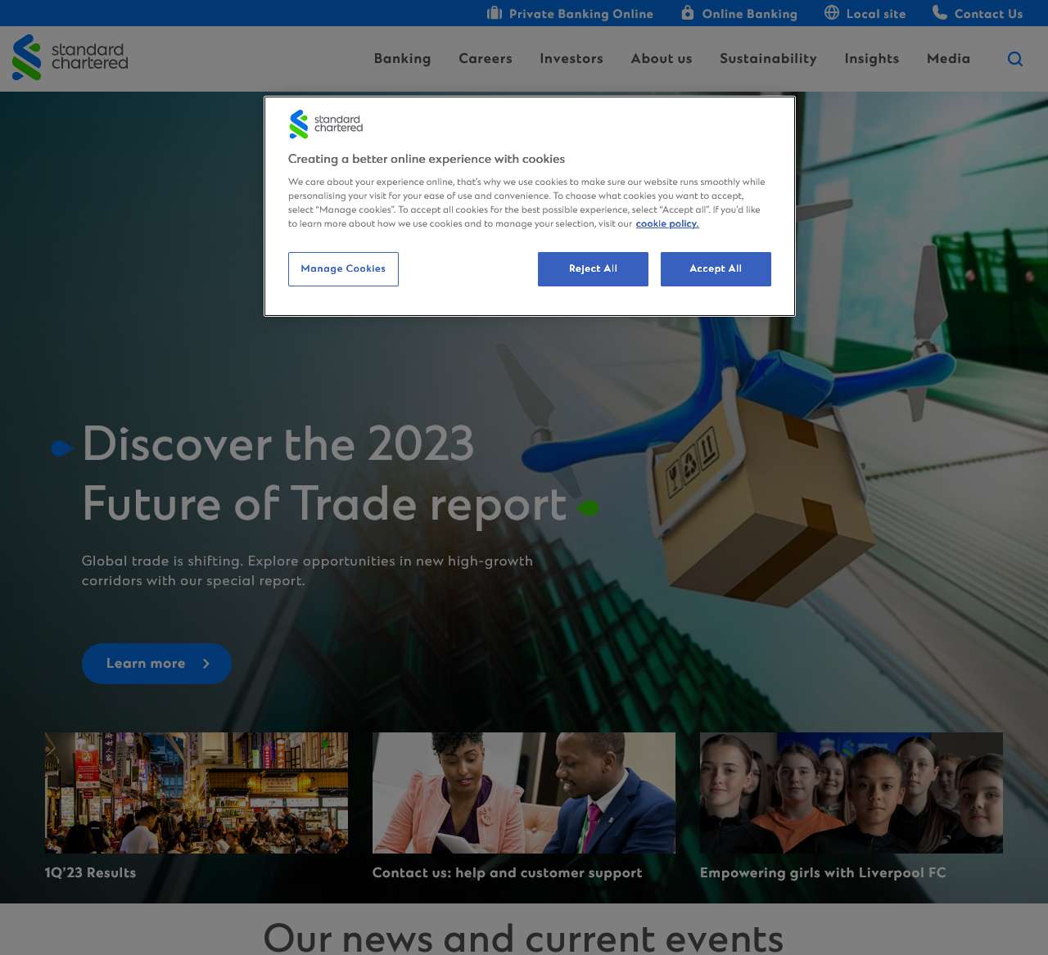This screenshot has width=1048, height=955.
Task: Click the Standard Chartered logo in cookie dialog
Action: coord(326,124)
